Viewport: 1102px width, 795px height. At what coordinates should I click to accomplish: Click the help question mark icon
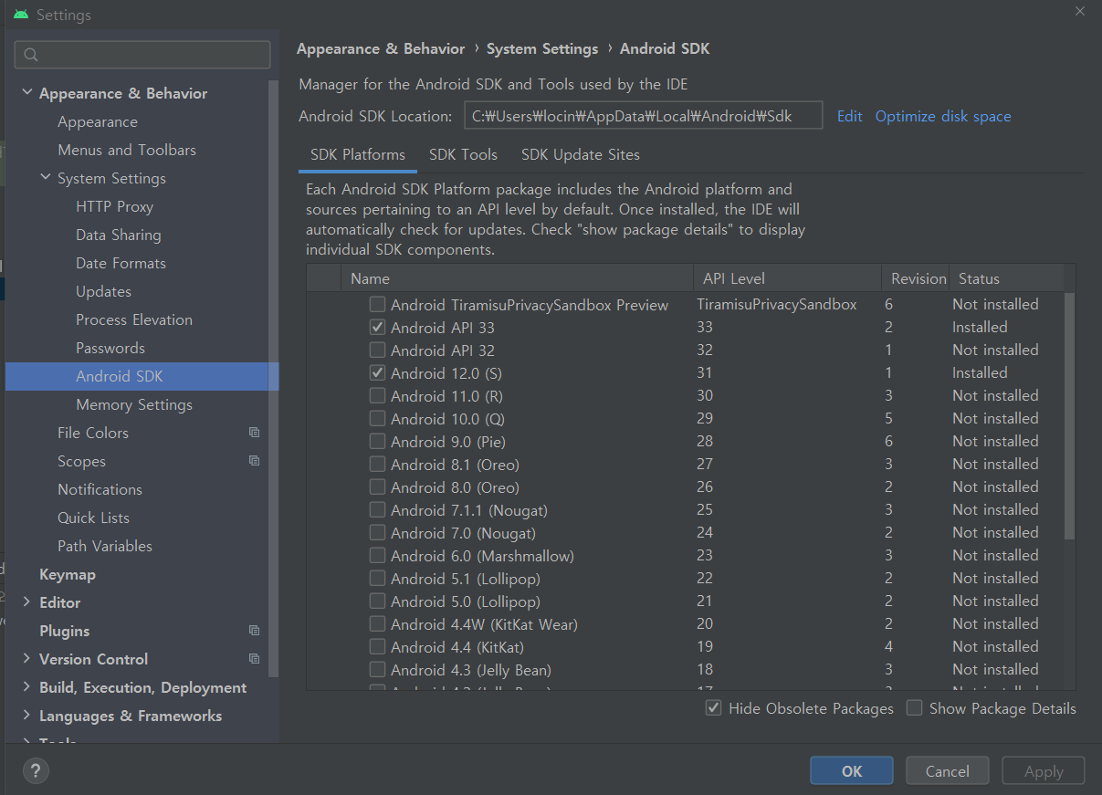tap(36, 770)
